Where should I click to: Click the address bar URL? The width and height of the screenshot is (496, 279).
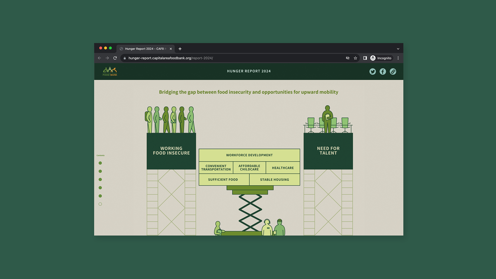[171, 58]
